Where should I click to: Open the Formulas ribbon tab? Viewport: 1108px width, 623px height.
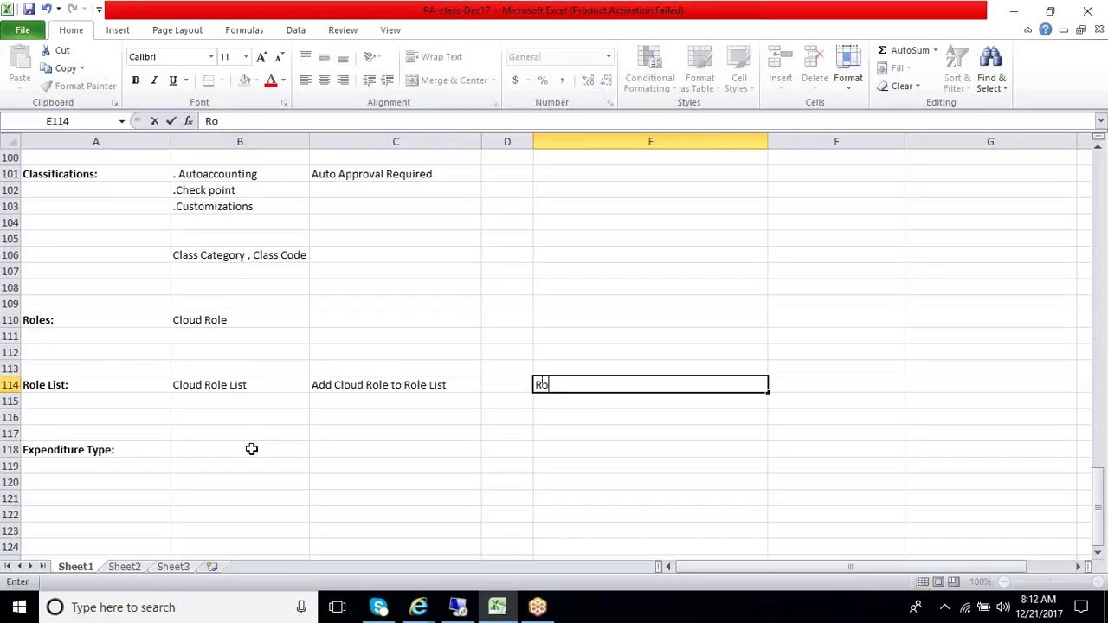(x=244, y=30)
